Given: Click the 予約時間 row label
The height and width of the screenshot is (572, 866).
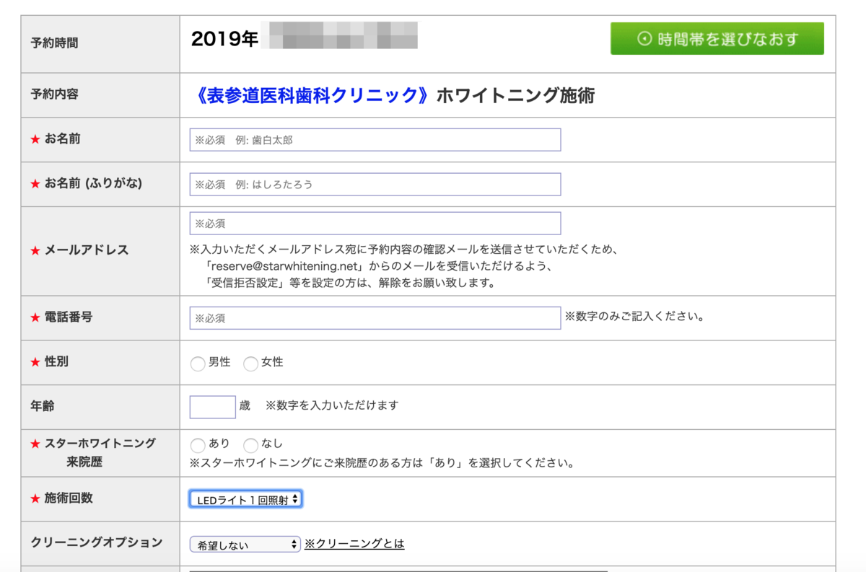Looking at the screenshot, I should [x=54, y=43].
